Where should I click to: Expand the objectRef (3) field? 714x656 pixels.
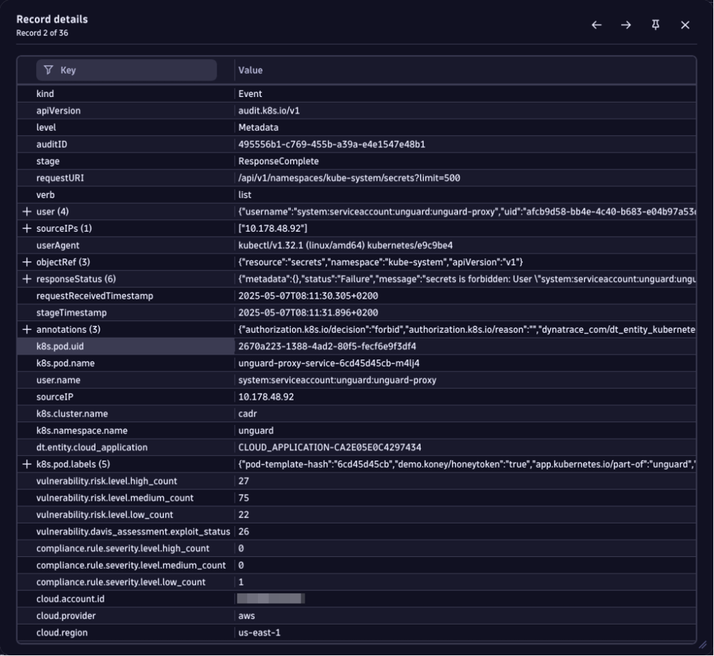pyautogui.click(x=26, y=262)
